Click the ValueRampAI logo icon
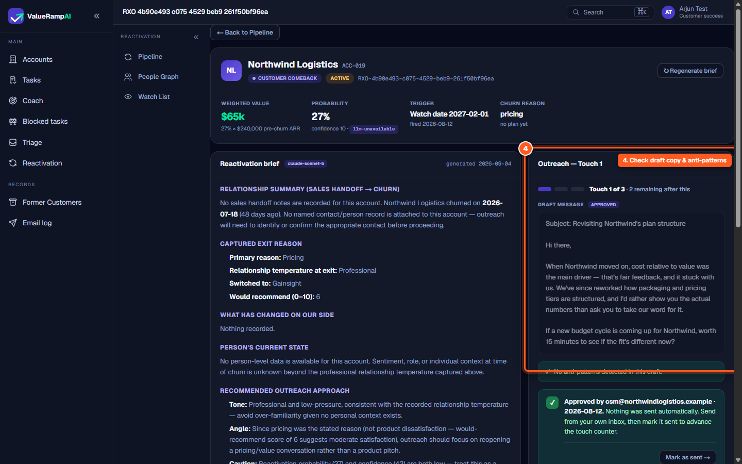The width and height of the screenshot is (742, 464). tap(16, 16)
